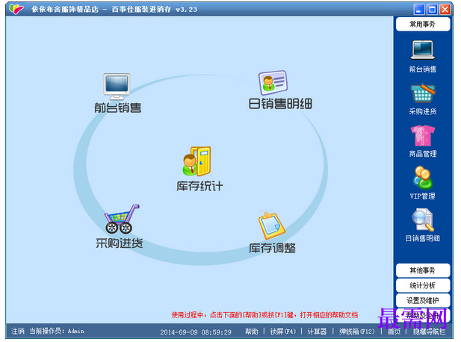Open 帮助 from the status bar
Image resolution: width=461 pixels, height=342 pixels.
[x=252, y=332]
